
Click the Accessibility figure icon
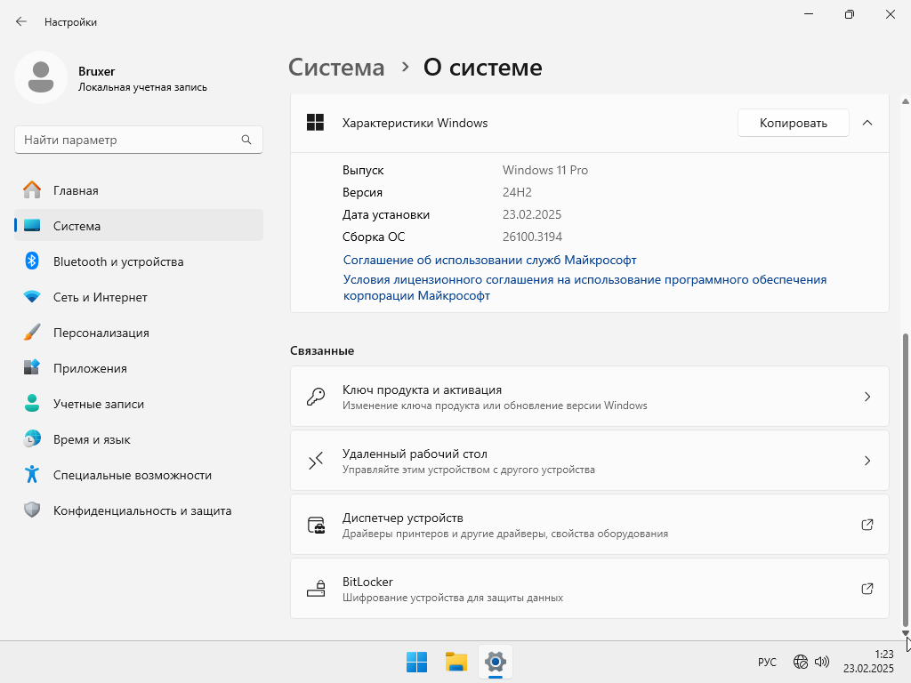[32, 475]
